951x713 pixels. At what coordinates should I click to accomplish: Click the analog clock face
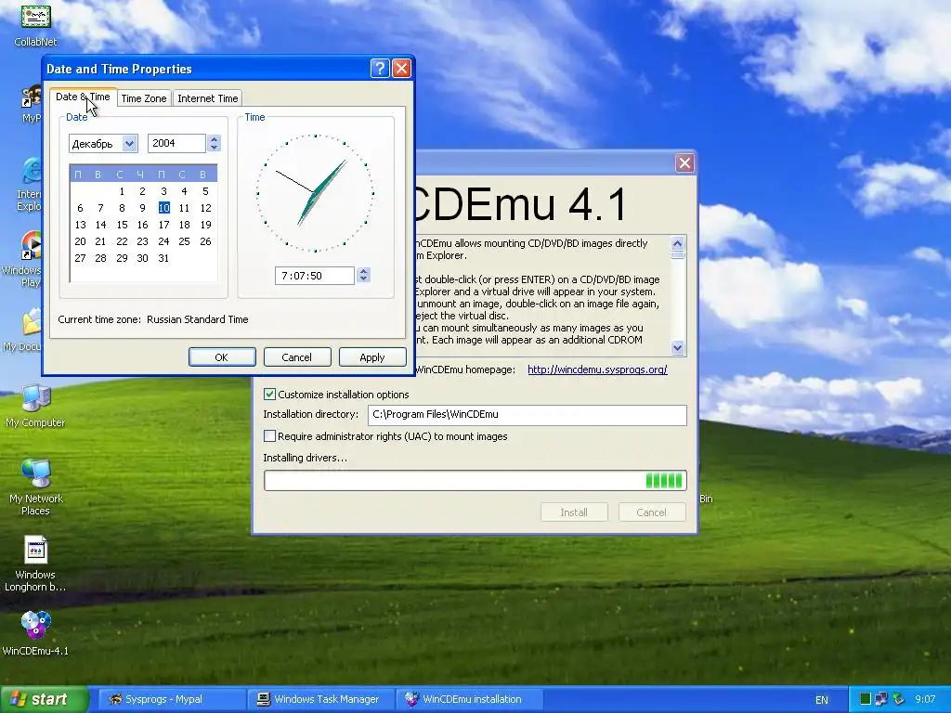[x=316, y=193]
